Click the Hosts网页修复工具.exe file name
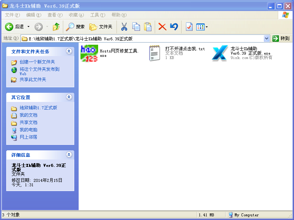This screenshot has width=294, height=220. (x=119, y=53)
